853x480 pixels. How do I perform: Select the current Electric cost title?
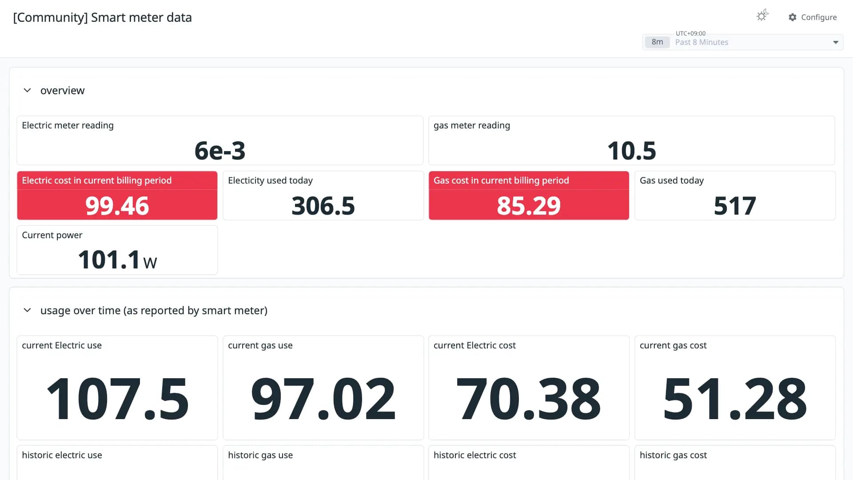coord(474,345)
